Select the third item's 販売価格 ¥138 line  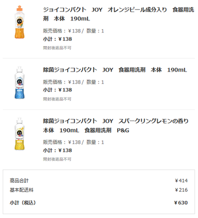(x=74, y=142)
